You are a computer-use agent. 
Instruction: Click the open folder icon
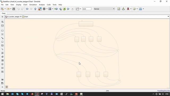tap(8, 9)
